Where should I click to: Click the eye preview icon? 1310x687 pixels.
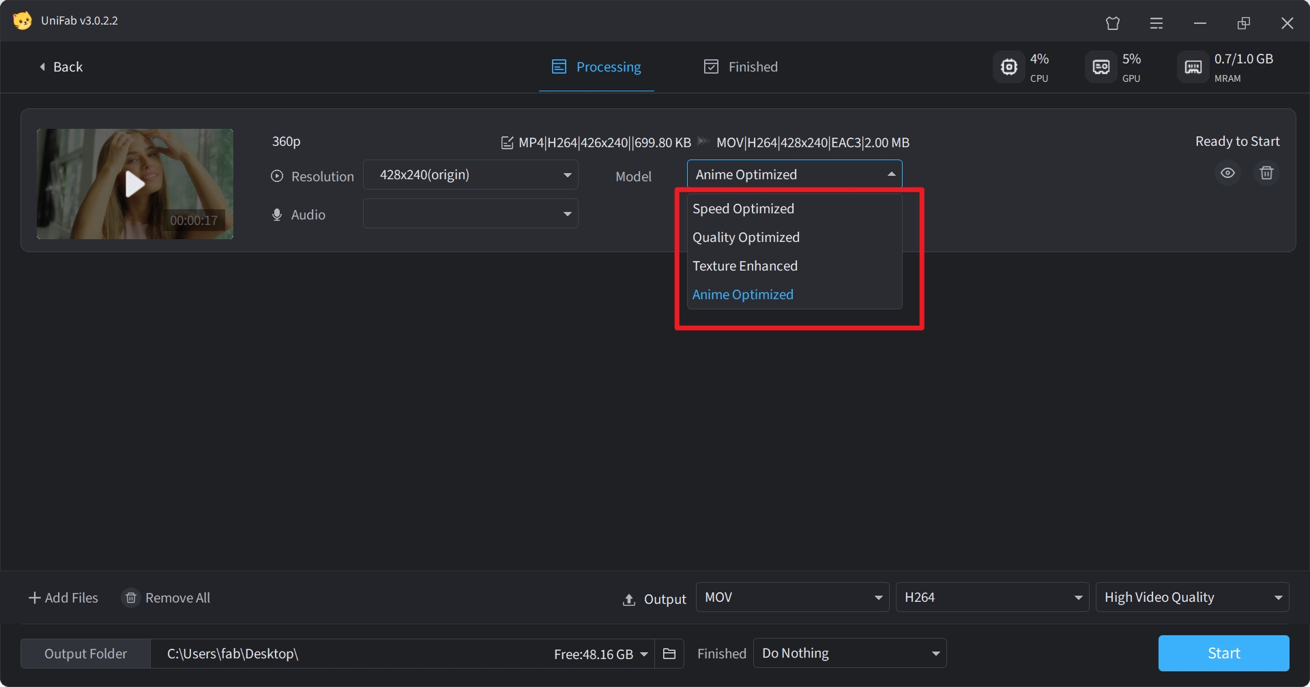(1227, 173)
